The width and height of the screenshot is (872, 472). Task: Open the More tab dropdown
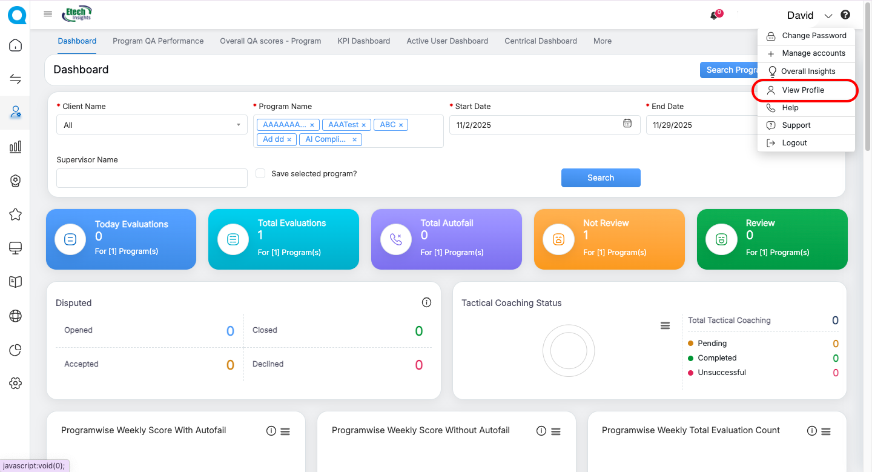click(602, 41)
